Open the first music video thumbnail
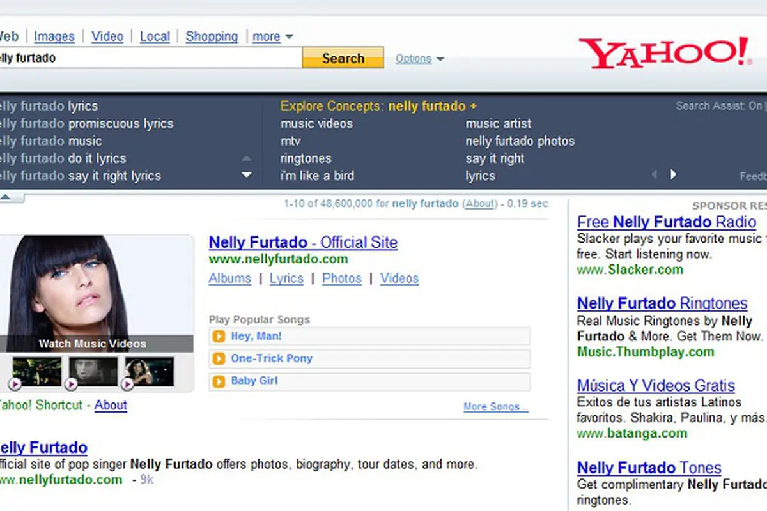The height and width of the screenshot is (511, 767). (36, 372)
